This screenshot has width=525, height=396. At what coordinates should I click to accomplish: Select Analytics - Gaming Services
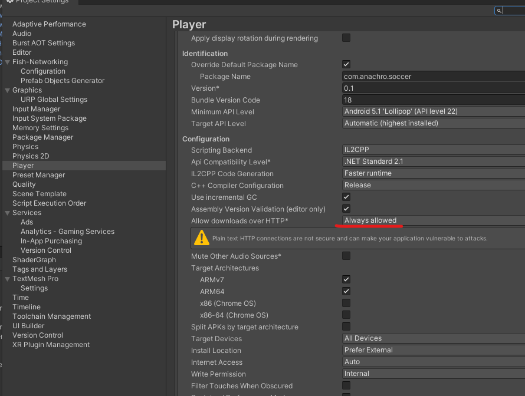[x=67, y=232]
